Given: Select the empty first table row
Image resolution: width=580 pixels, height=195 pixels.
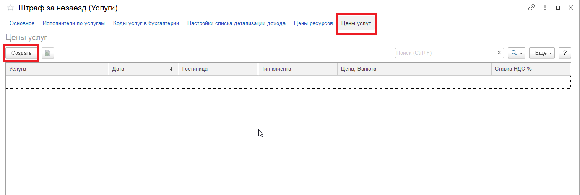Looking at the screenshot, I should pos(288,82).
